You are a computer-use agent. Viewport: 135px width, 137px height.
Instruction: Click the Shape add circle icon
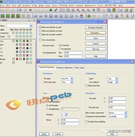click(46, 16)
